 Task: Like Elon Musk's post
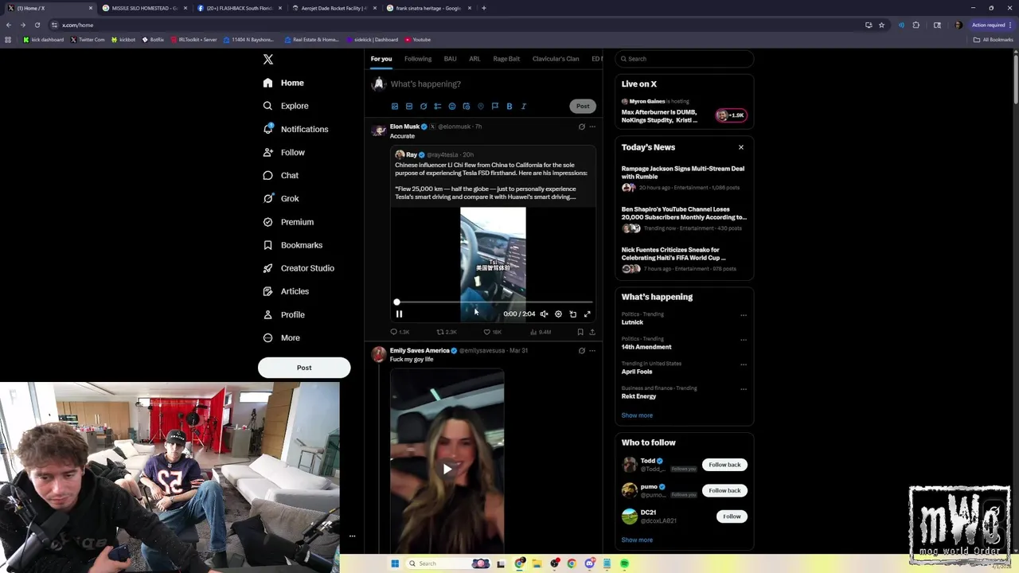tap(492, 332)
